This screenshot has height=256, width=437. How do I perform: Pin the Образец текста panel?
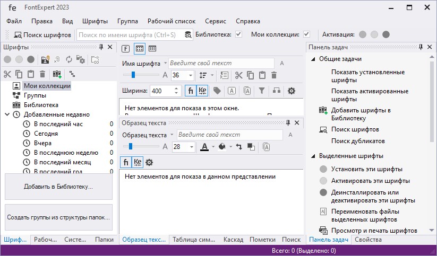(288, 123)
